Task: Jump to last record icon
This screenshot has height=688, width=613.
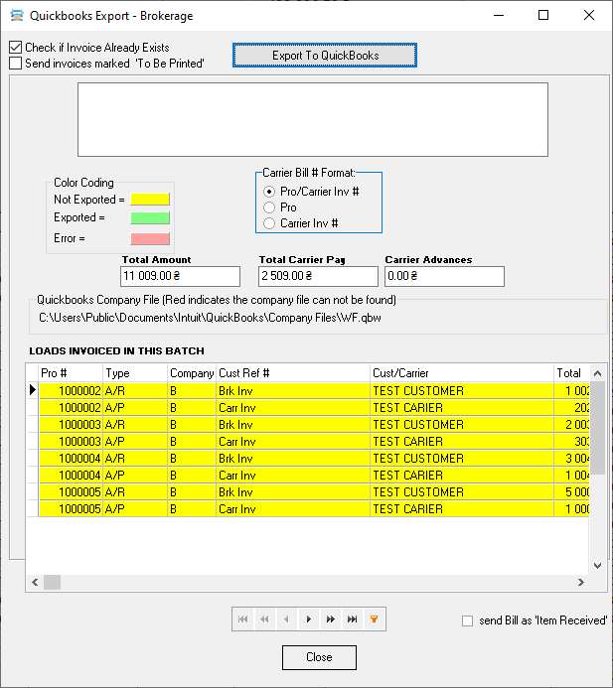Action: [x=352, y=619]
